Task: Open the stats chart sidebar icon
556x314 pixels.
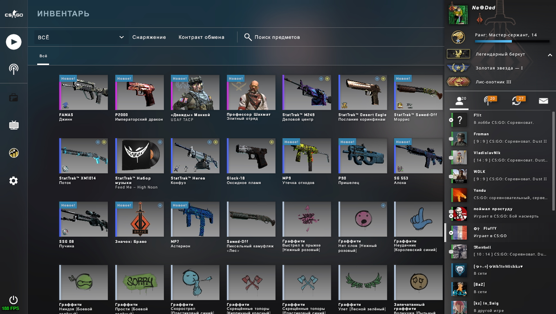Action: pyautogui.click(x=13, y=153)
